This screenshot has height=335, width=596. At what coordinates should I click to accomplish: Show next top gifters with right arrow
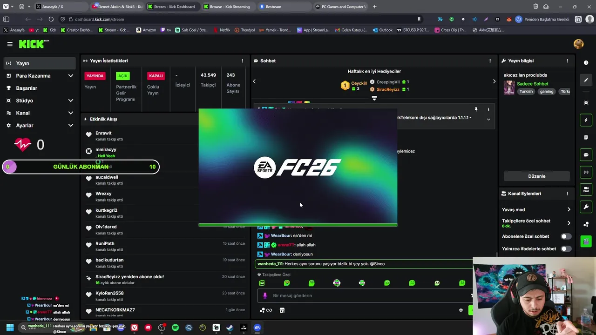point(494,81)
